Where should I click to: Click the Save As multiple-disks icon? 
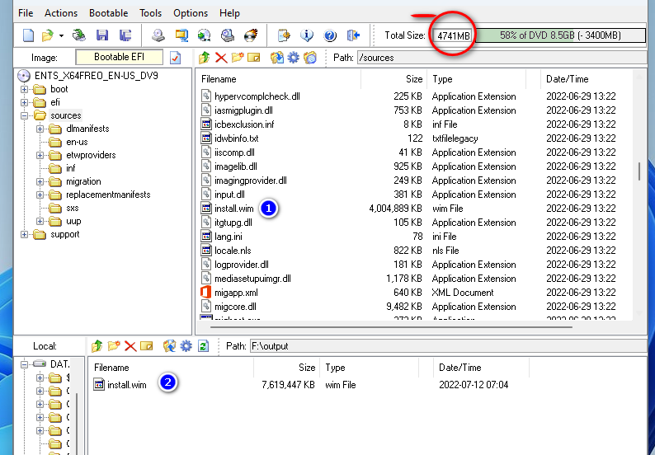click(x=125, y=35)
